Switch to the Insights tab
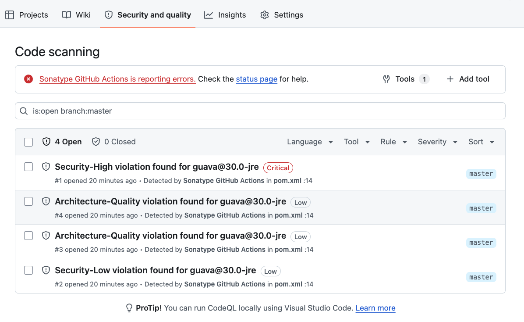This screenshot has width=524, height=322. click(225, 15)
